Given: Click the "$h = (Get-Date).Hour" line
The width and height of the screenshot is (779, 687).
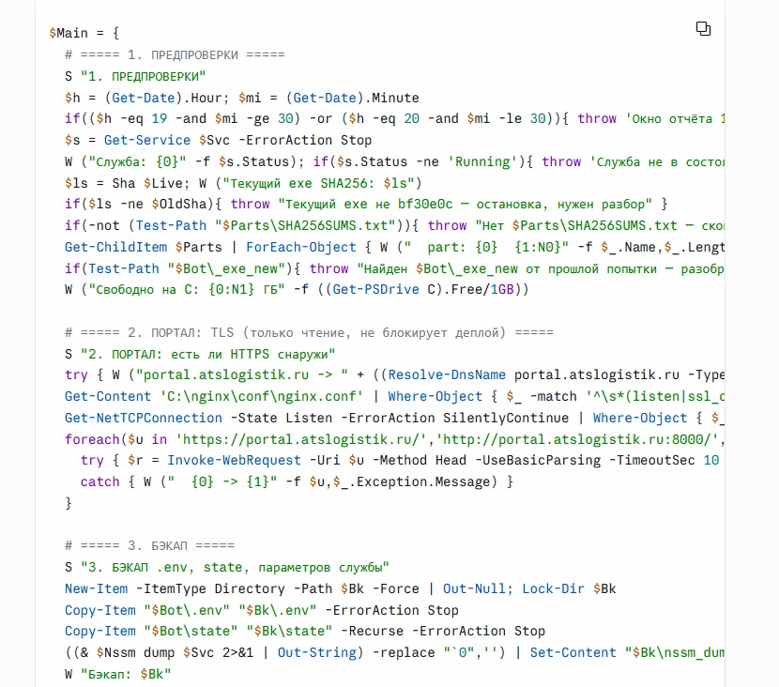Looking at the screenshot, I should click(x=242, y=98).
